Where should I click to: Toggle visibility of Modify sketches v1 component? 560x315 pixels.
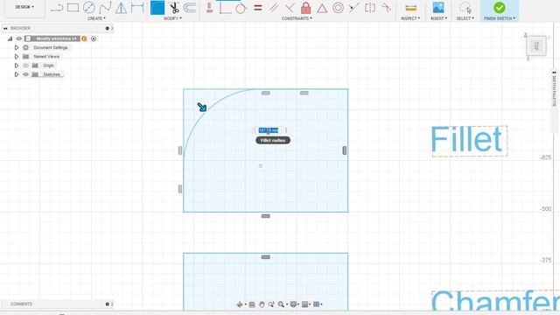click(x=19, y=38)
